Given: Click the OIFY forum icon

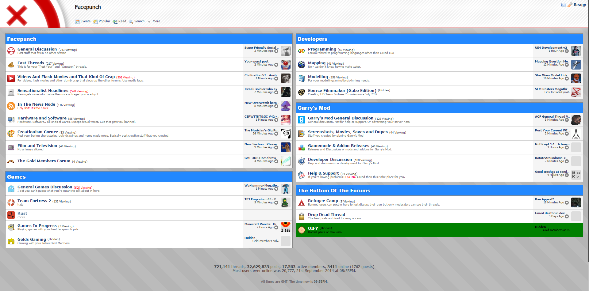Looking at the screenshot, I should pos(302,230).
